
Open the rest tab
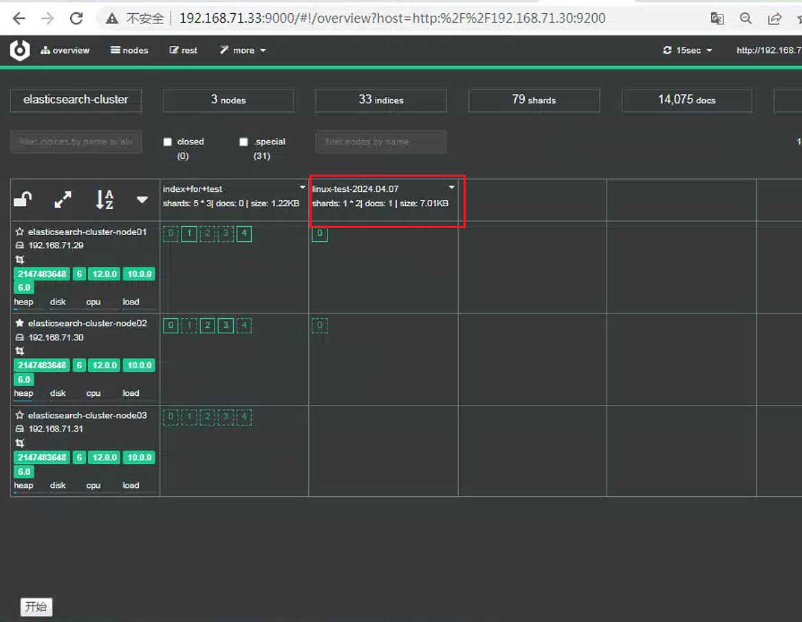coord(183,50)
